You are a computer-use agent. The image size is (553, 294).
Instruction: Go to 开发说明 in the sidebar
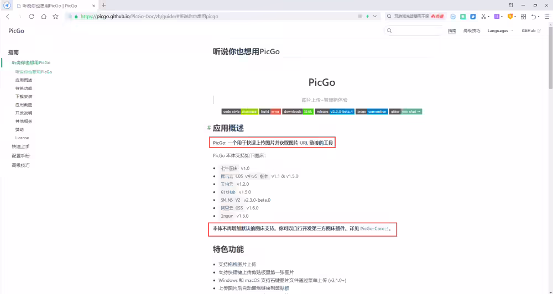pyautogui.click(x=24, y=113)
